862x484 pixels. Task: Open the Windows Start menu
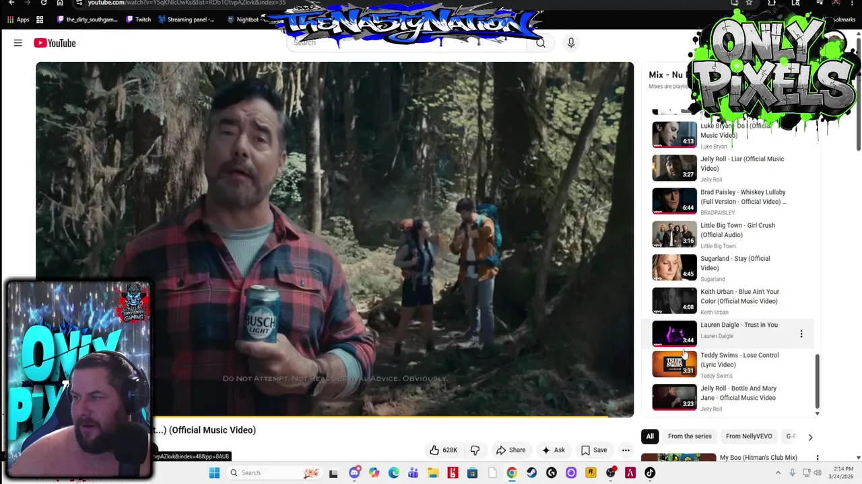214,473
